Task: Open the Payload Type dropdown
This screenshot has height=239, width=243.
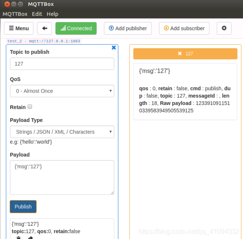Action: point(62,132)
